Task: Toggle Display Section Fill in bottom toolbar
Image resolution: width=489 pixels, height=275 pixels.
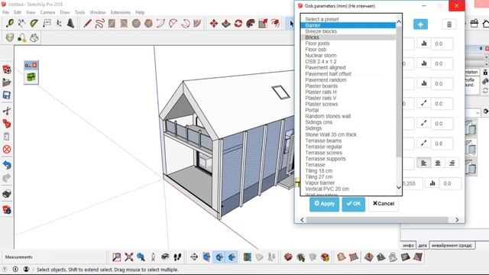Action: [232, 257]
